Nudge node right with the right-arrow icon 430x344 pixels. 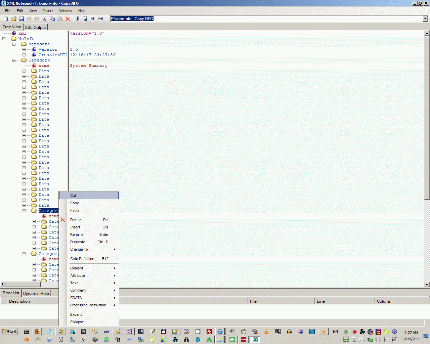click(x=101, y=19)
